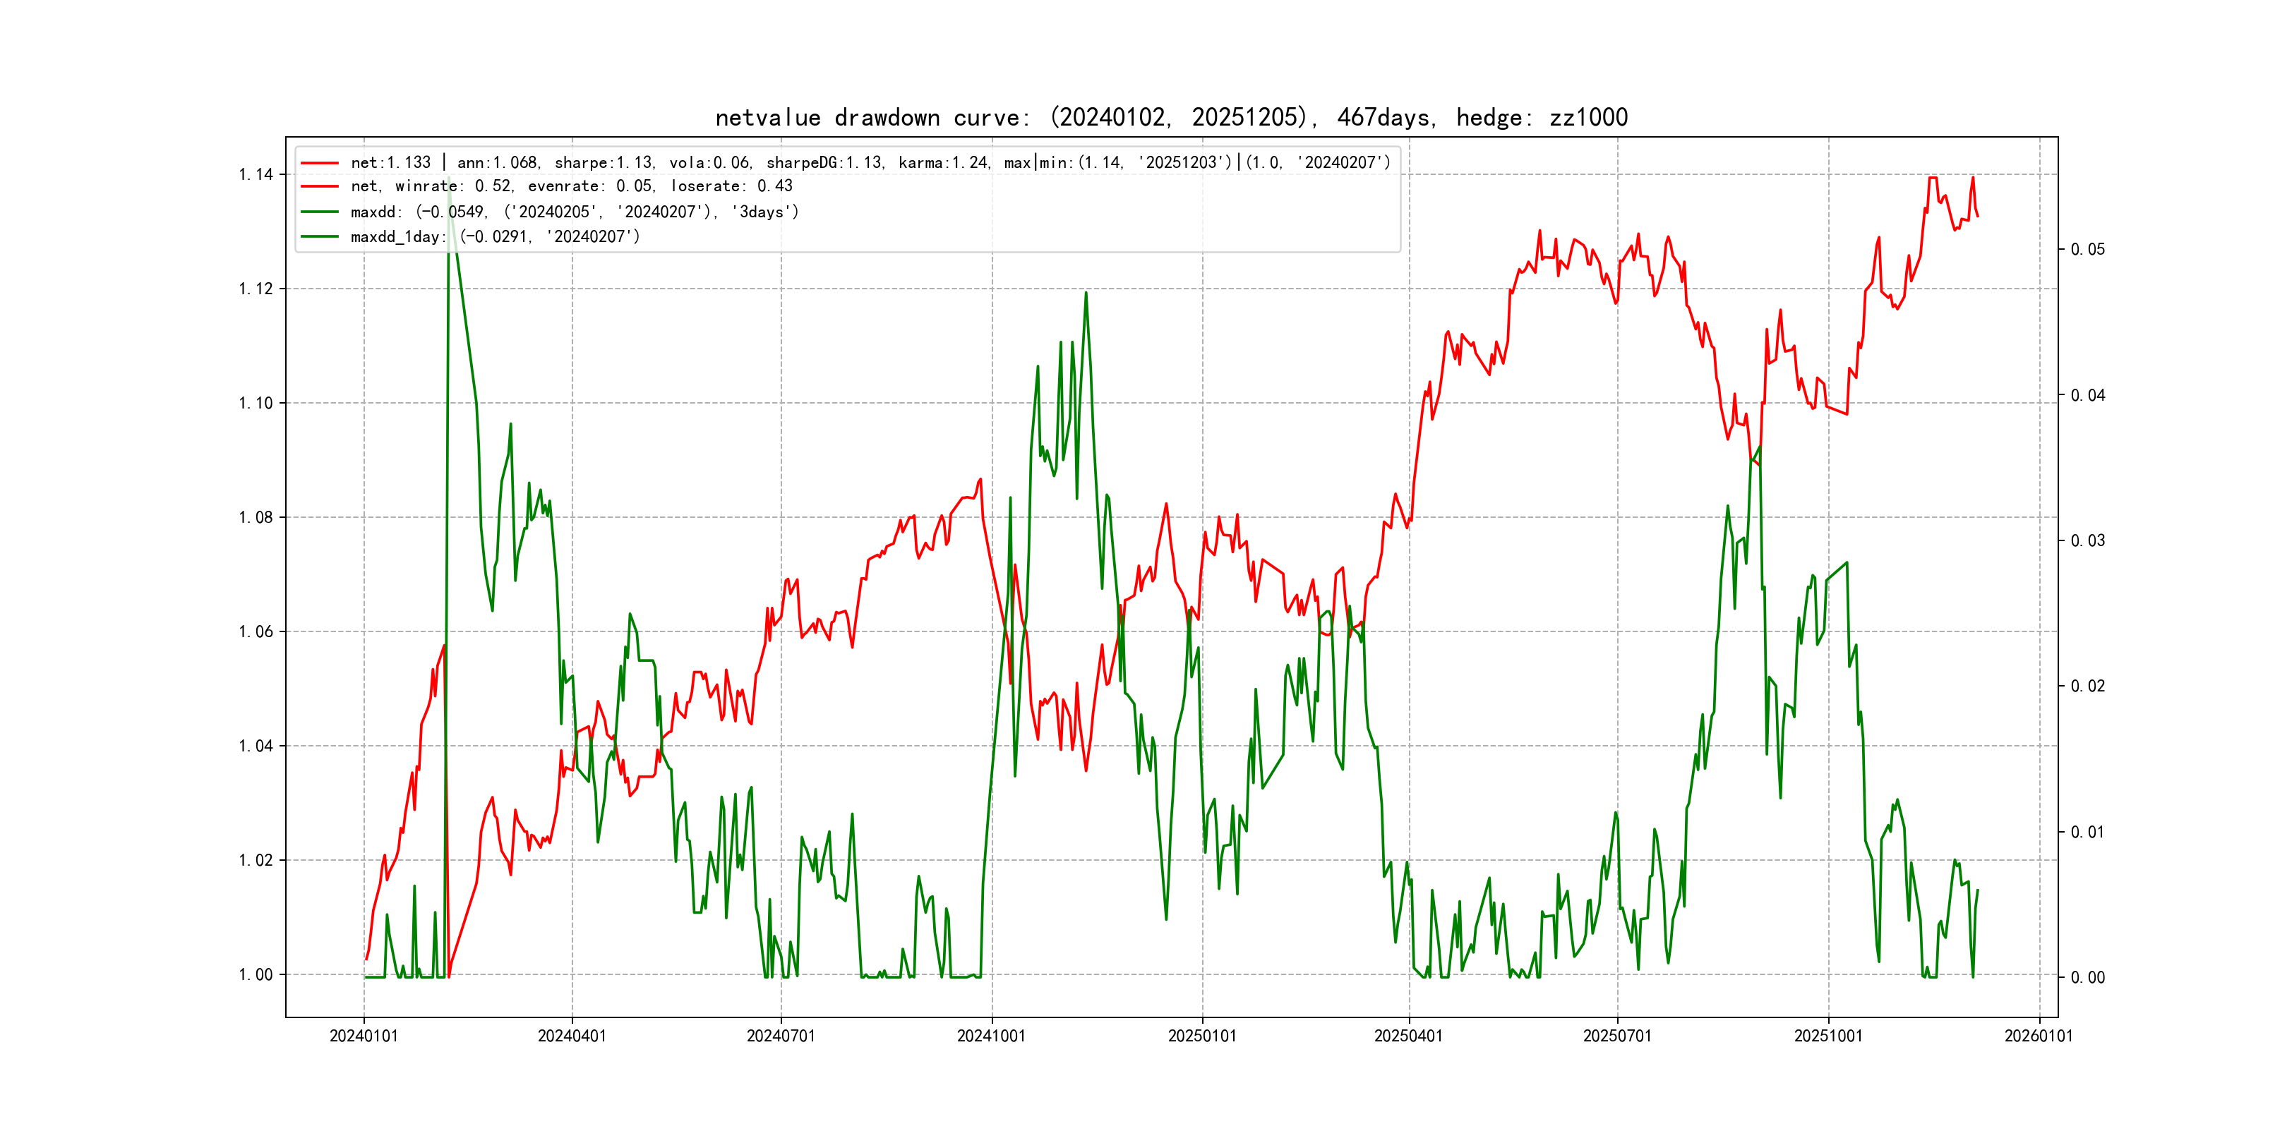Click the green swatch beside 'maxdd_1day' legend entry
Viewport: 2287px width, 1143px height.
tap(320, 237)
